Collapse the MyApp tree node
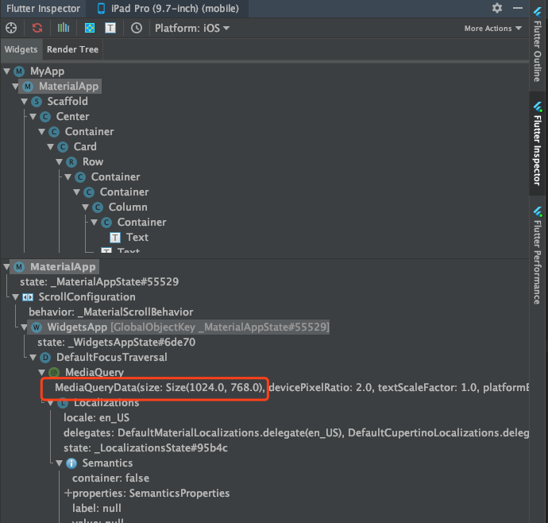 [6, 72]
